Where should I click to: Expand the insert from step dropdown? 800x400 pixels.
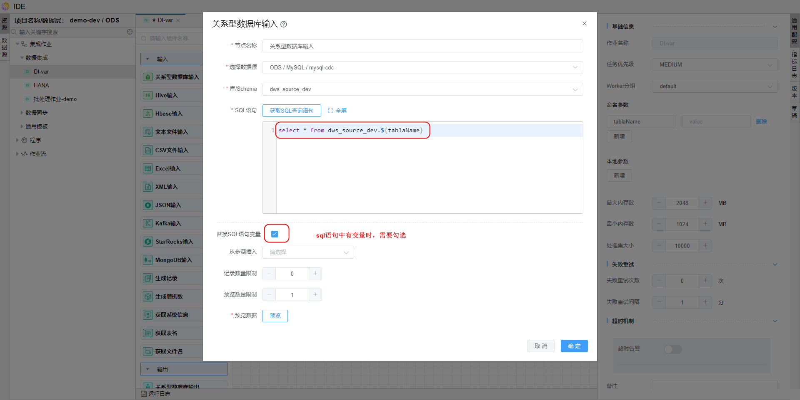308,252
